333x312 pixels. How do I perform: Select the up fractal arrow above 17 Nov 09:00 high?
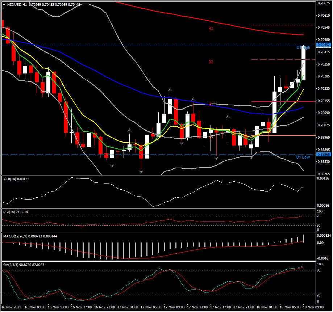click(x=170, y=89)
